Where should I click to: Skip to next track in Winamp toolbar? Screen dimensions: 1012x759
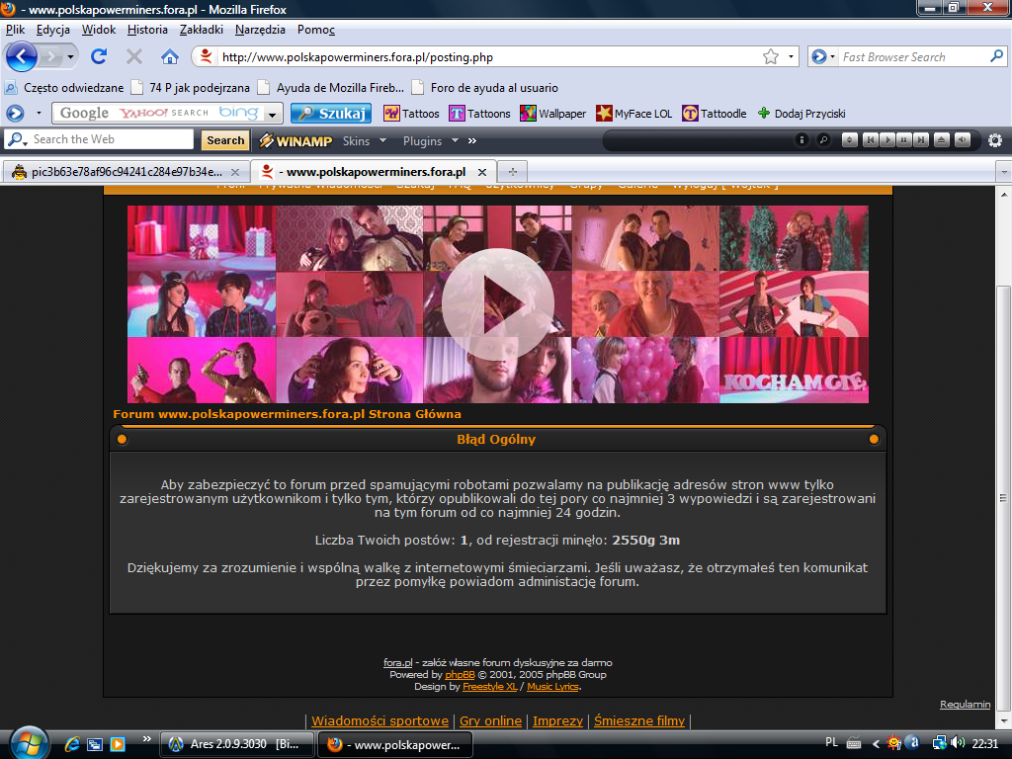coord(921,140)
